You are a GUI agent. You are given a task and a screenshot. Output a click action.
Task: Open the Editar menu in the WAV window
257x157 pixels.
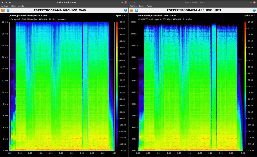point(13,6)
